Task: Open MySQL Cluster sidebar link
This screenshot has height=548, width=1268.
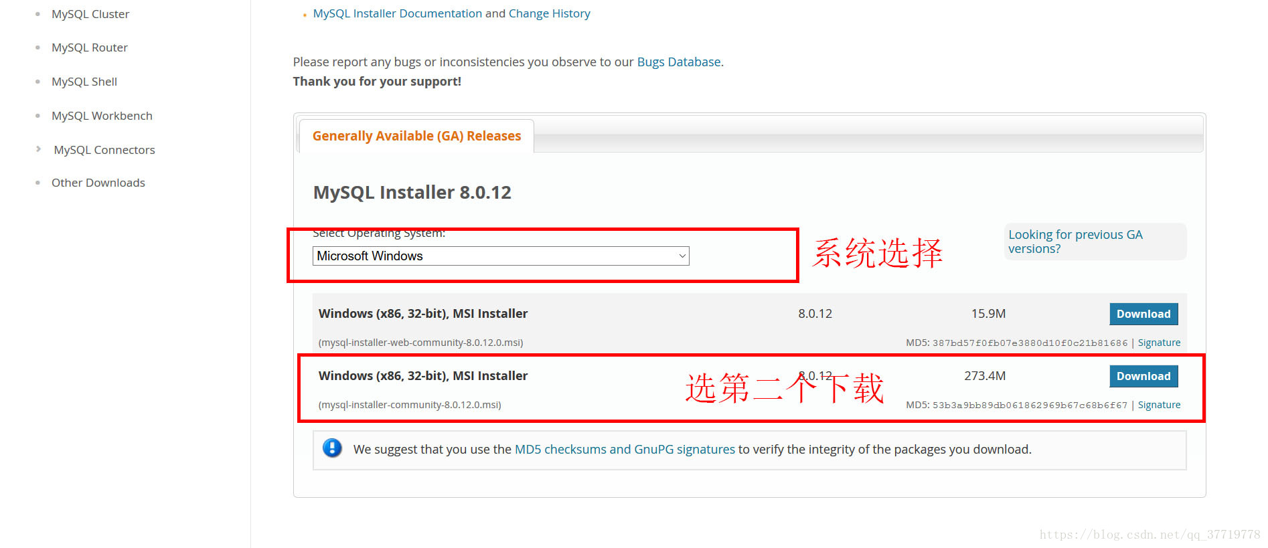Action: (90, 14)
